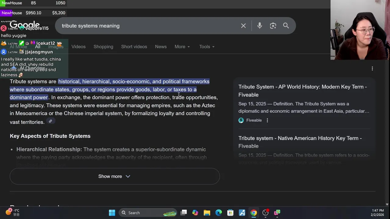Open the Tools dropdown
390x219 pixels.
click(207, 47)
